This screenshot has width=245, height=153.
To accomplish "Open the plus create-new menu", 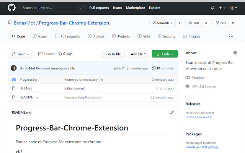I will coord(222,8).
